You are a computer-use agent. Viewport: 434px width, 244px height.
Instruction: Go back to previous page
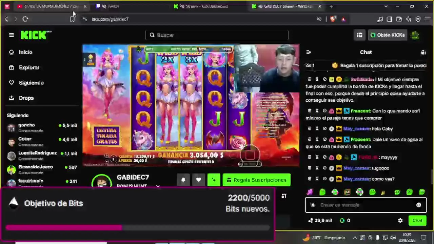click(x=6, y=19)
